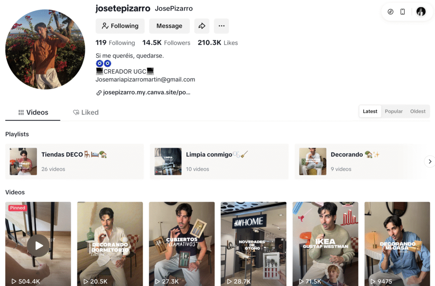This screenshot has width=435, height=286.
Task: Click the Message button
Action: tap(169, 26)
